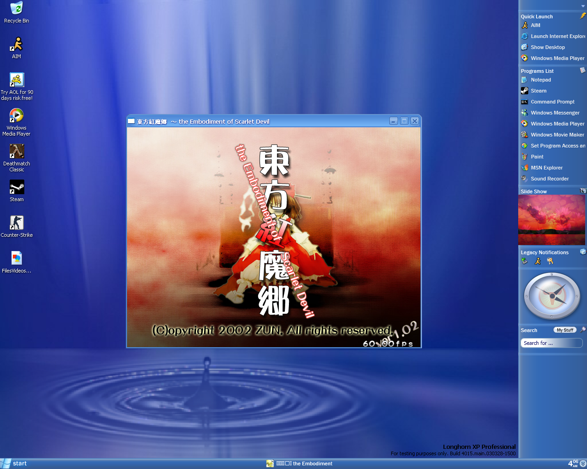Open the sidebar menu arrow at top
The height and width of the screenshot is (469, 587).
583,6
